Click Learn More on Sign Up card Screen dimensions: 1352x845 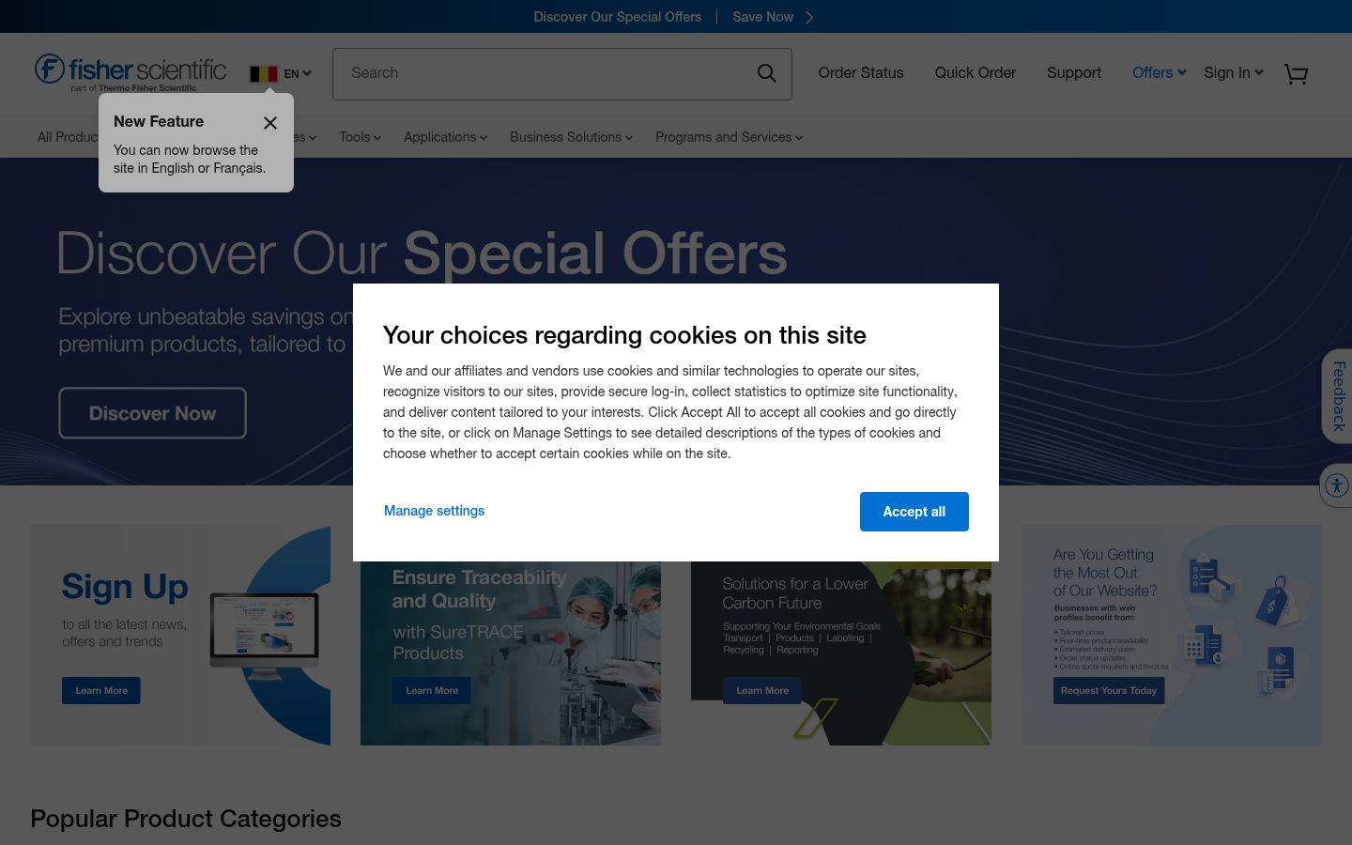point(101,691)
